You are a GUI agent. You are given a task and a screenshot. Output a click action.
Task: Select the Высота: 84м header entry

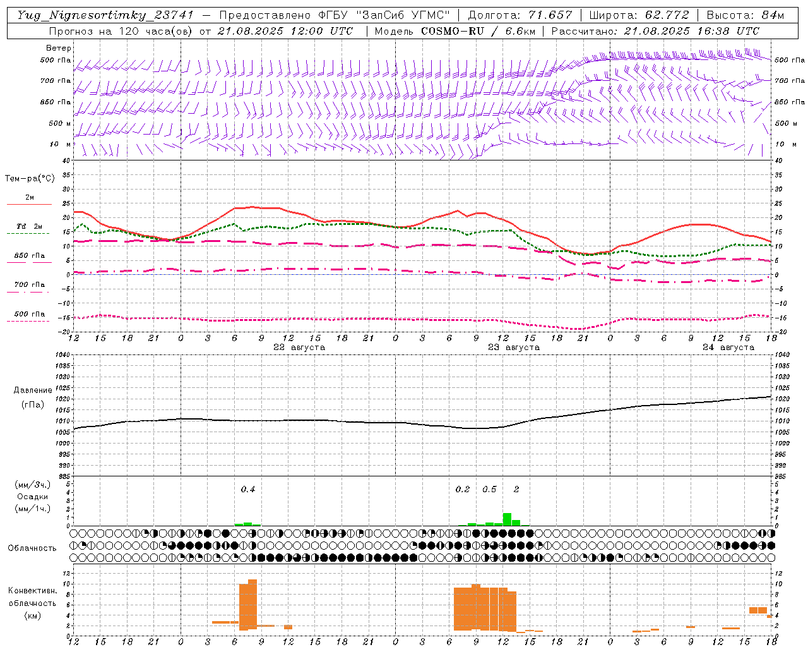click(745, 15)
